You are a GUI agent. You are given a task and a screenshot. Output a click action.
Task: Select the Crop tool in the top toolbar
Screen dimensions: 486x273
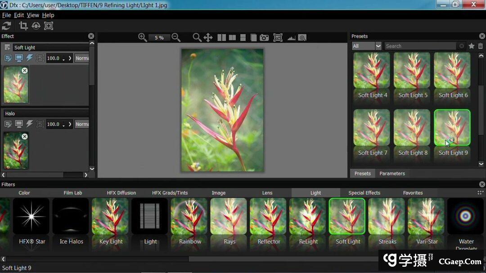[x=23, y=26]
